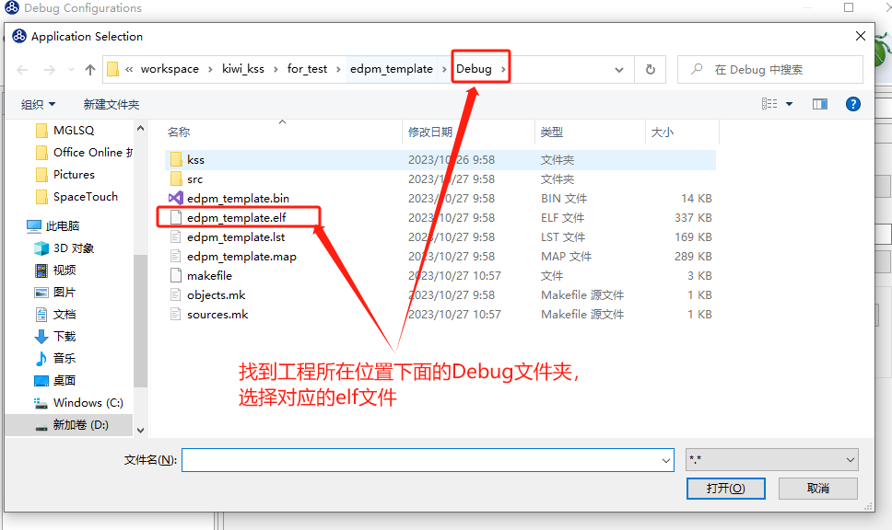This screenshot has width=892, height=530.
Task: Open Office Online folder in navigation pane
Action: [84, 152]
